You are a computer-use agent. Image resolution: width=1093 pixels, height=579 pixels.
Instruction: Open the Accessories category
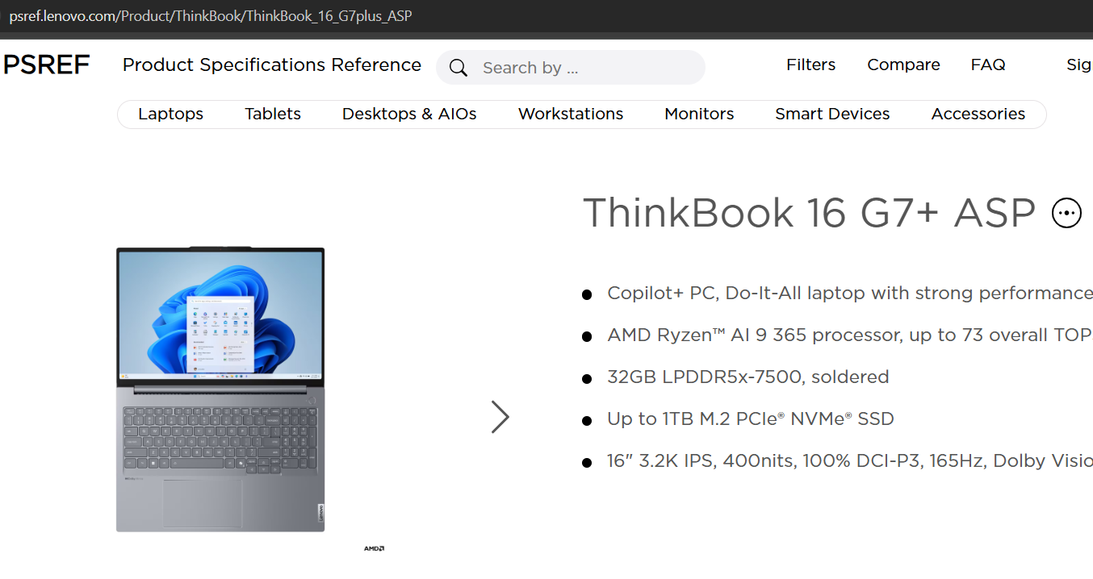[978, 114]
